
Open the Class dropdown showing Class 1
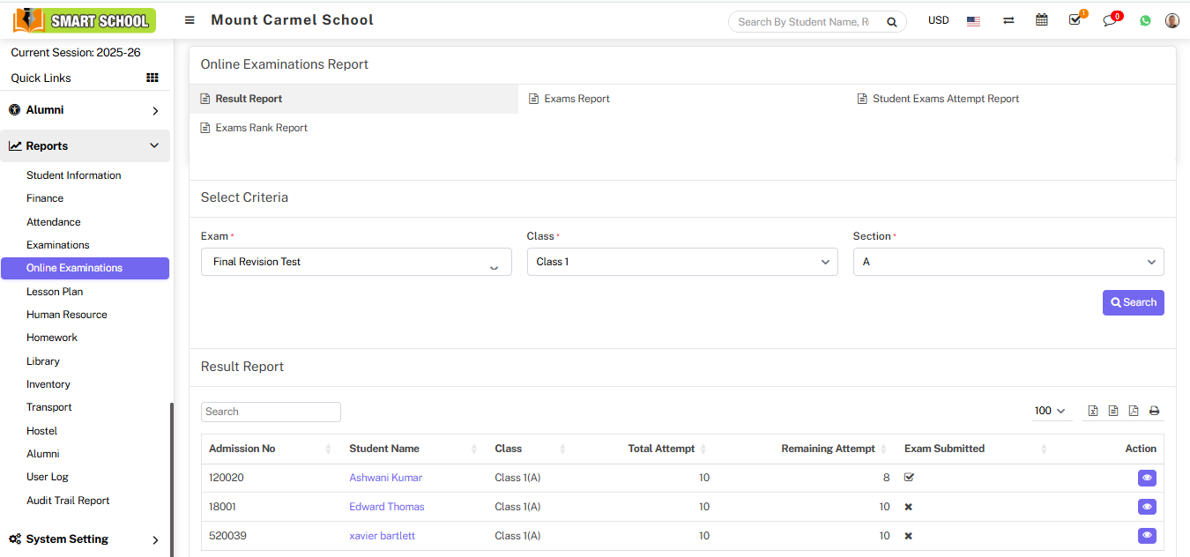[681, 261]
